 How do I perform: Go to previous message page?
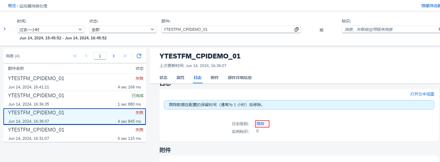[86, 56]
